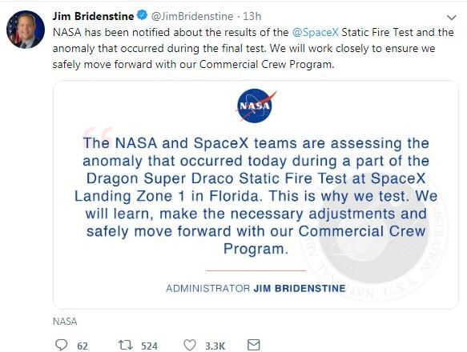Send via direct message envelope icon
This screenshot has height=352, width=467.
coord(254,345)
